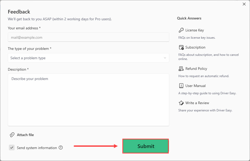Click inside the Description text area

(89, 100)
